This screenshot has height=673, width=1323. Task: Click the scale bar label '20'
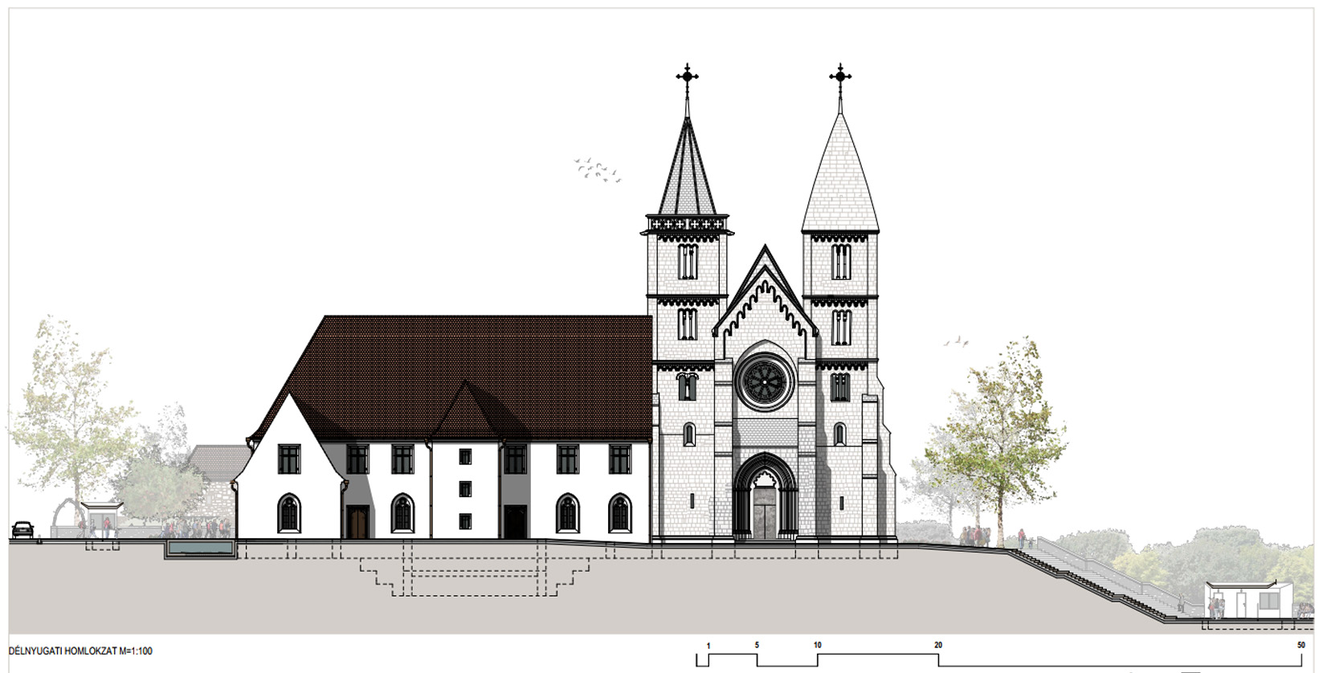click(x=938, y=645)
